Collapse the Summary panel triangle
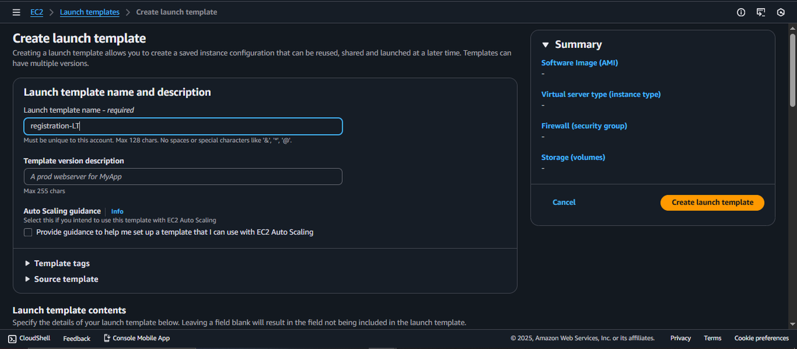Viewport: 797px width, 349px height. click(545, 45)
